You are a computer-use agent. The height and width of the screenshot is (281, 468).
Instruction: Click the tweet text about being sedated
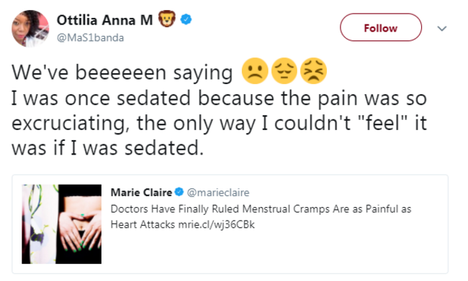pos(219,123)
